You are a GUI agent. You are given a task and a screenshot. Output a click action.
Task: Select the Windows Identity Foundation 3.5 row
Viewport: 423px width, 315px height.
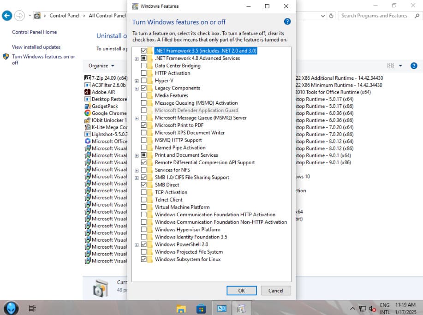pyautogui.click(x=191, y=237)
